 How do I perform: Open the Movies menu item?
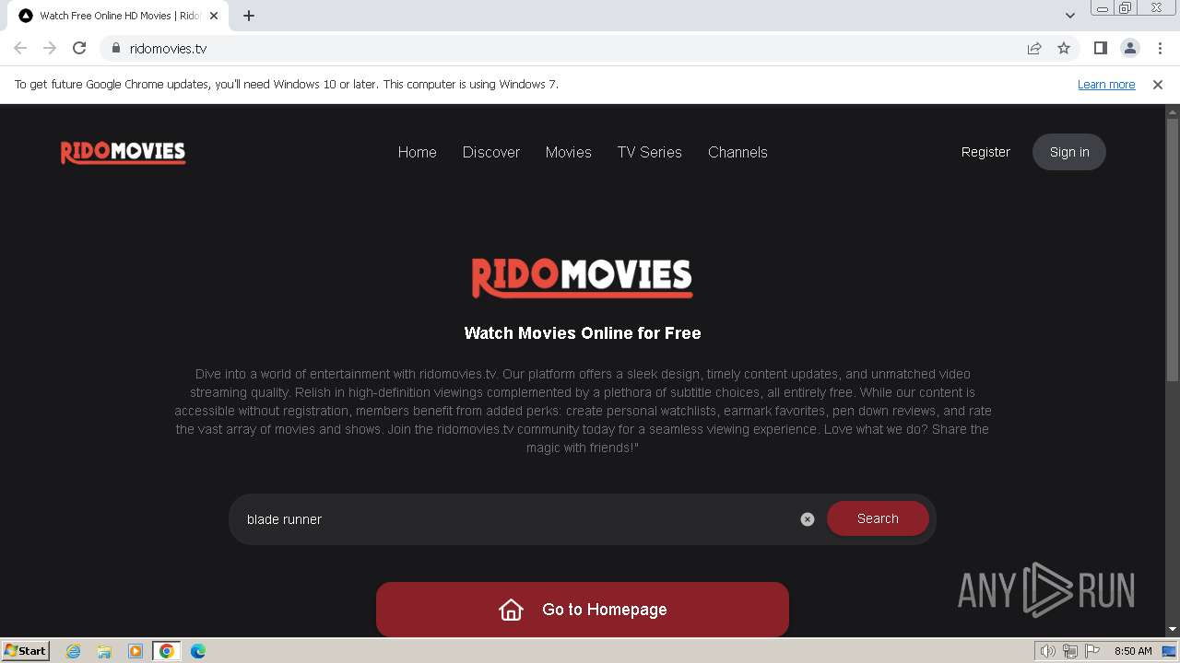pyautogui.click(x=569, y=152)
